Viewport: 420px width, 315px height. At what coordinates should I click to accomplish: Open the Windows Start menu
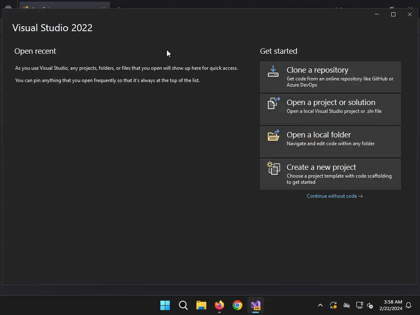point(165,305)
